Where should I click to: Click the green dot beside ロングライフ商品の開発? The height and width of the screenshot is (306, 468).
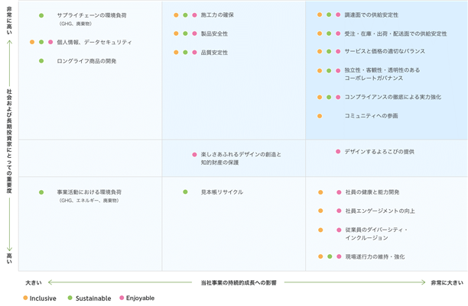(41, 61)
